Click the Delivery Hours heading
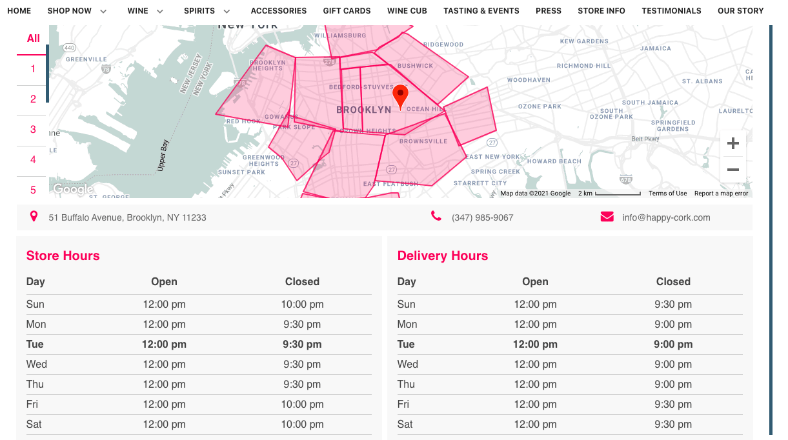Viewport: 788px width, 440px height. pos(443,255)
